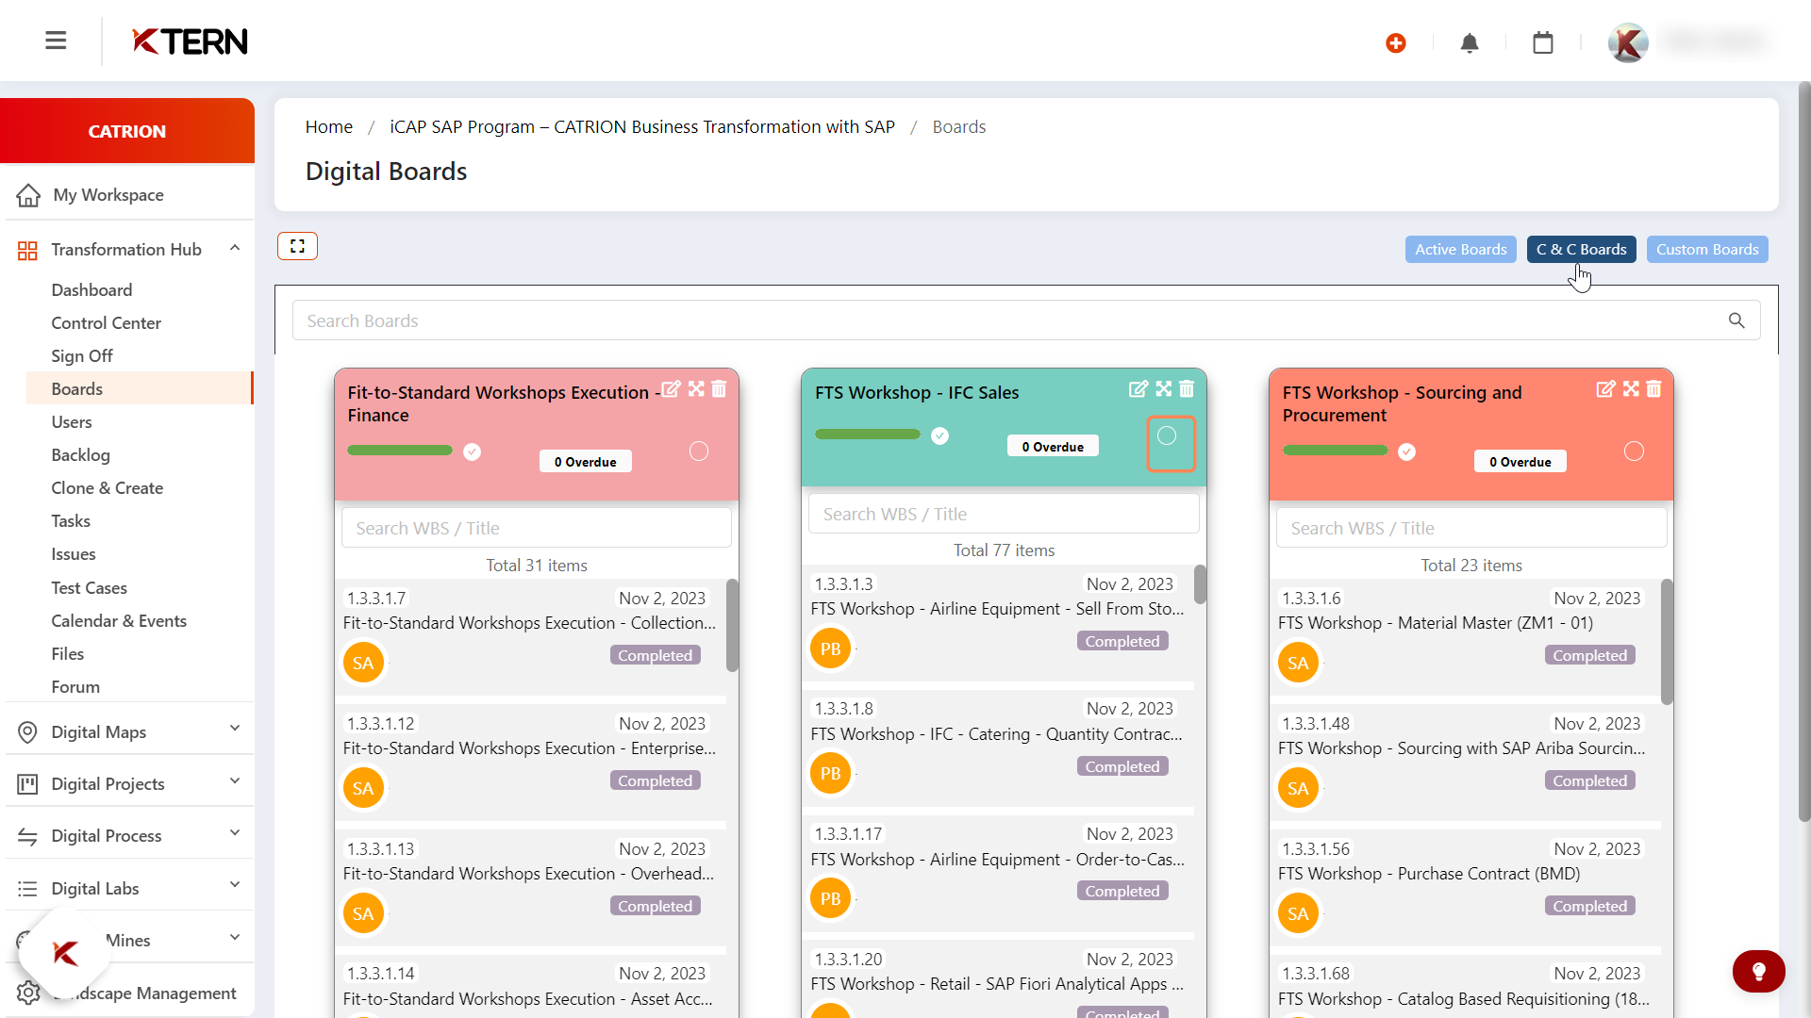
Task: Switch to Custom Boards tab
Action: click(1707, 249)
